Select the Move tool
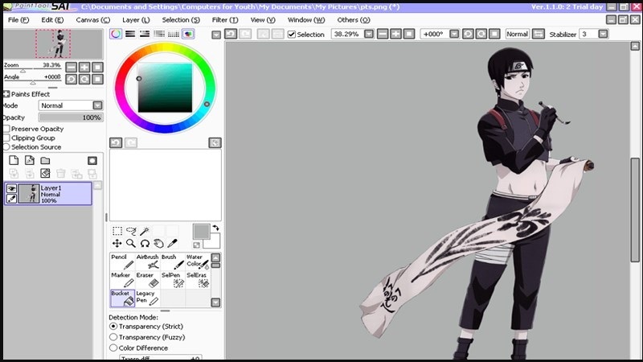 (117, 244)
